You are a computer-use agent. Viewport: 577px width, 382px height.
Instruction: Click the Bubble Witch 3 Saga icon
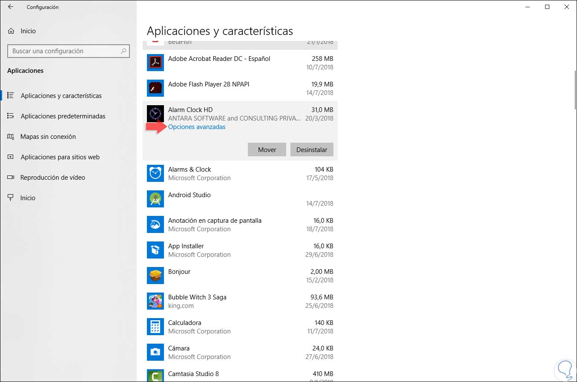(155, 301)
